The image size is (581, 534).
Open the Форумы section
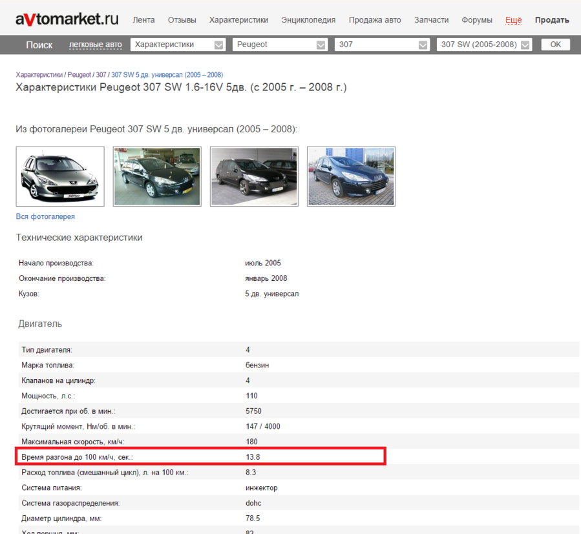[477, 20]
